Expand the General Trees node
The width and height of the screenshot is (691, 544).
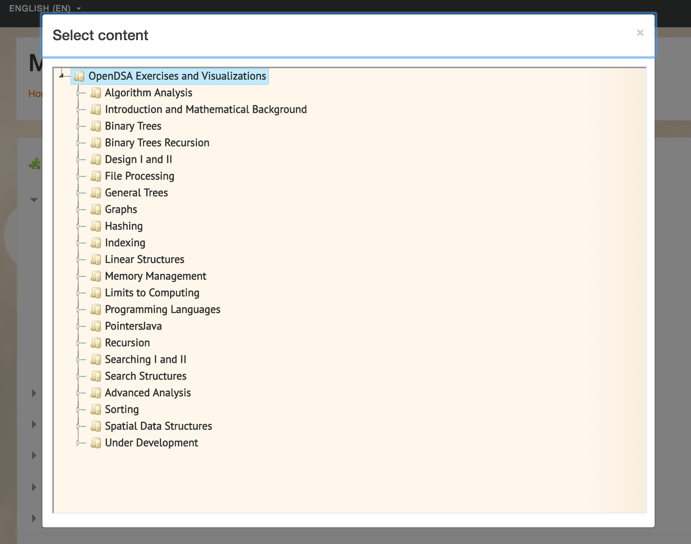tap(78, 193)
